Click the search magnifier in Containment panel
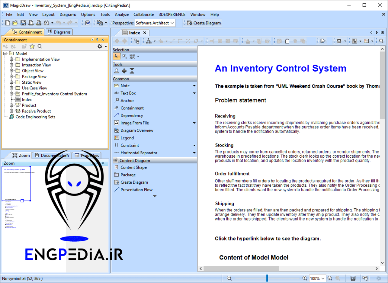Screen dimensions: 388x283 click(40, 46)
